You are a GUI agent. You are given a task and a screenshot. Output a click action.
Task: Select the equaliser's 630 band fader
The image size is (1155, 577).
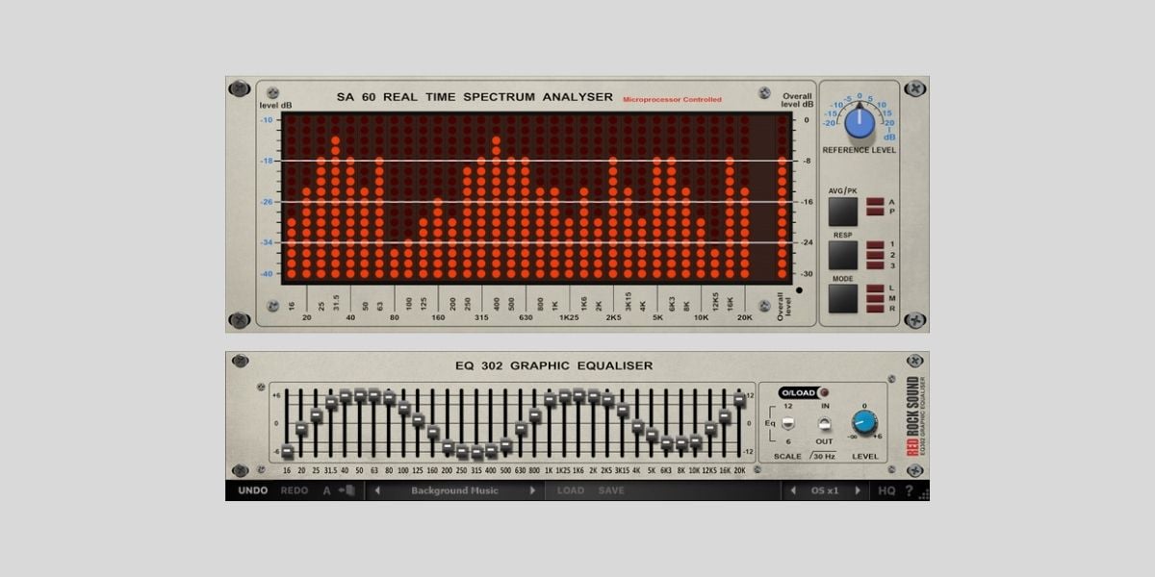pos(521,429)
